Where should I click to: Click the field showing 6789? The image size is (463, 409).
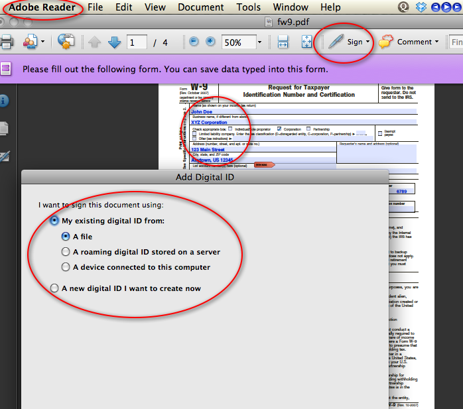click(x=401, y=191)
